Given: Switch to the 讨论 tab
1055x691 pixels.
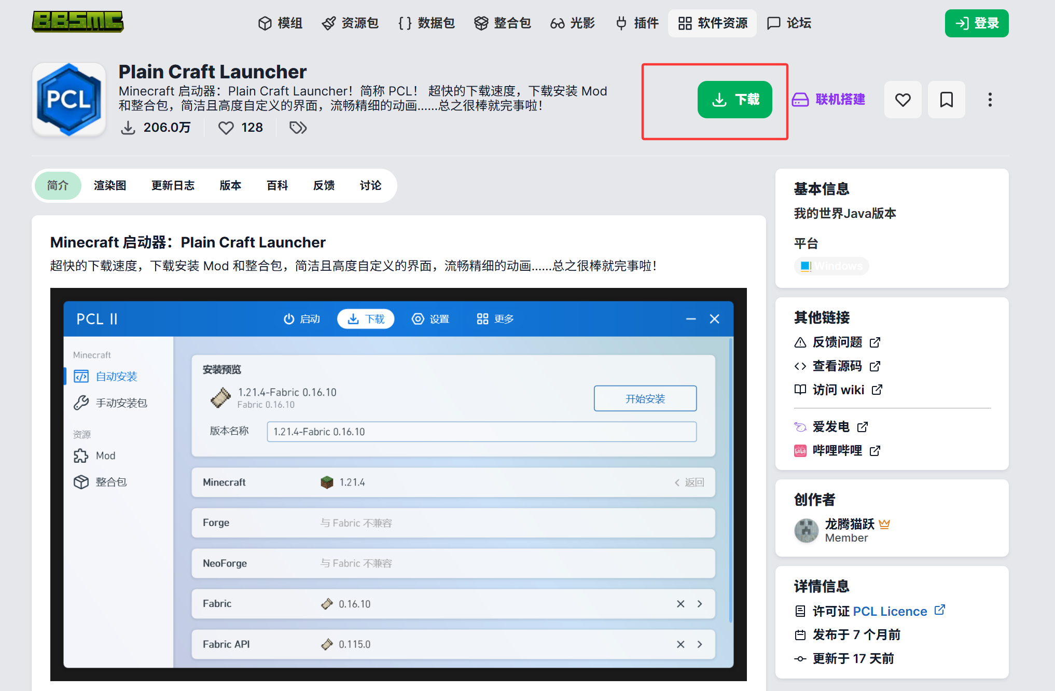Looking at the screenshot, I should tap(370, 186).
